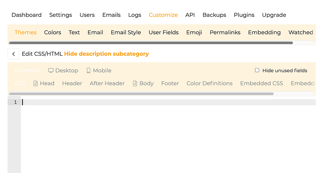This screenshot has width=323, height=173.
Task: Open the Watched Words sub-tab
Action: click(x=302, y=32)
